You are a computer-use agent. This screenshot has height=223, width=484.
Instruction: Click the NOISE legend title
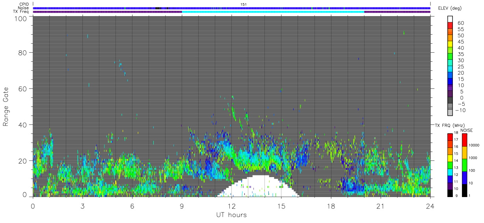[x=467, y=130]
